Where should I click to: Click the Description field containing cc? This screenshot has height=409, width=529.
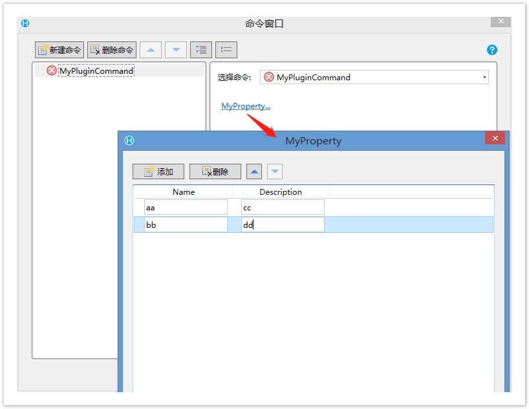pyautogui.click(x=283, y=207)
